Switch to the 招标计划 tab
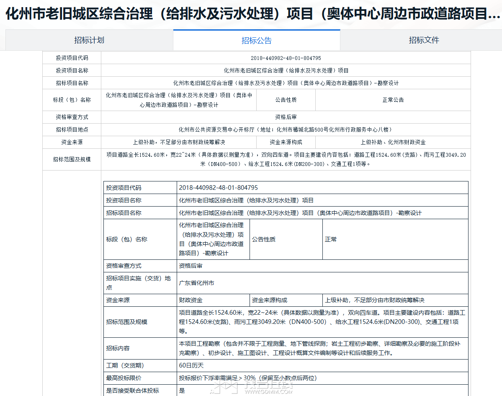Viewport: 502px width, 396px height. click(89, 40)
